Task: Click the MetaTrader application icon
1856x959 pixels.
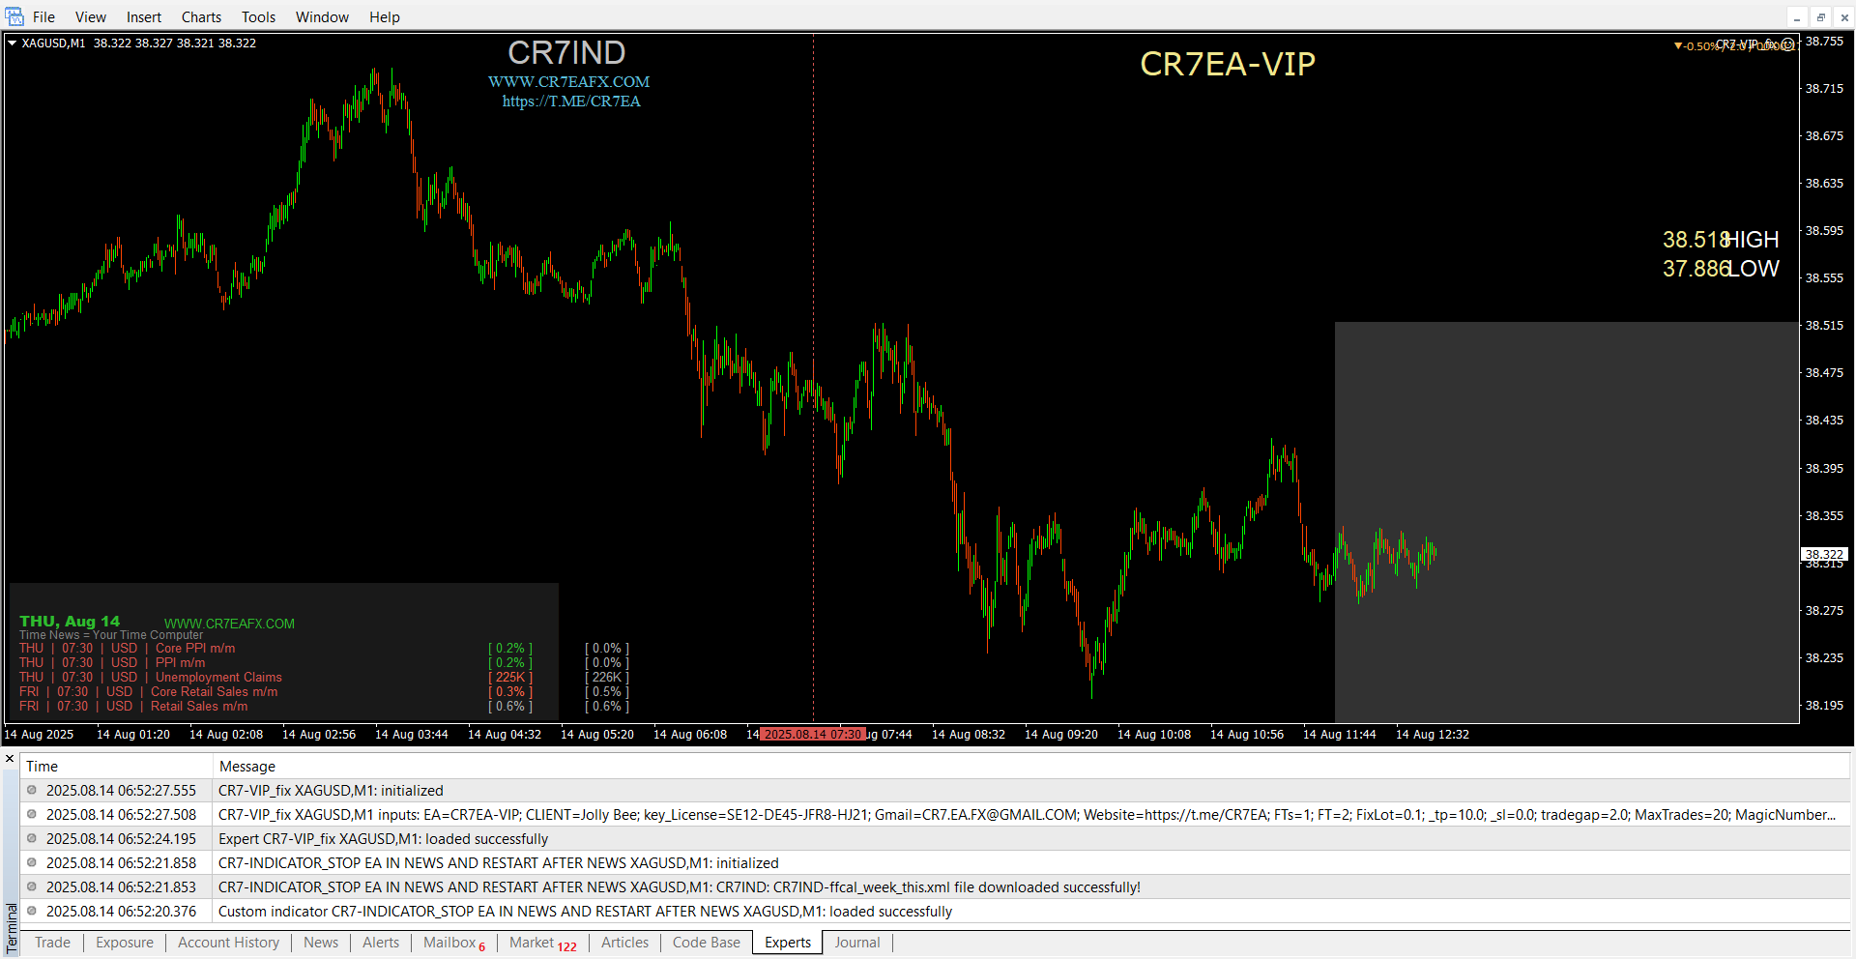Action: [x=14, y=16]
